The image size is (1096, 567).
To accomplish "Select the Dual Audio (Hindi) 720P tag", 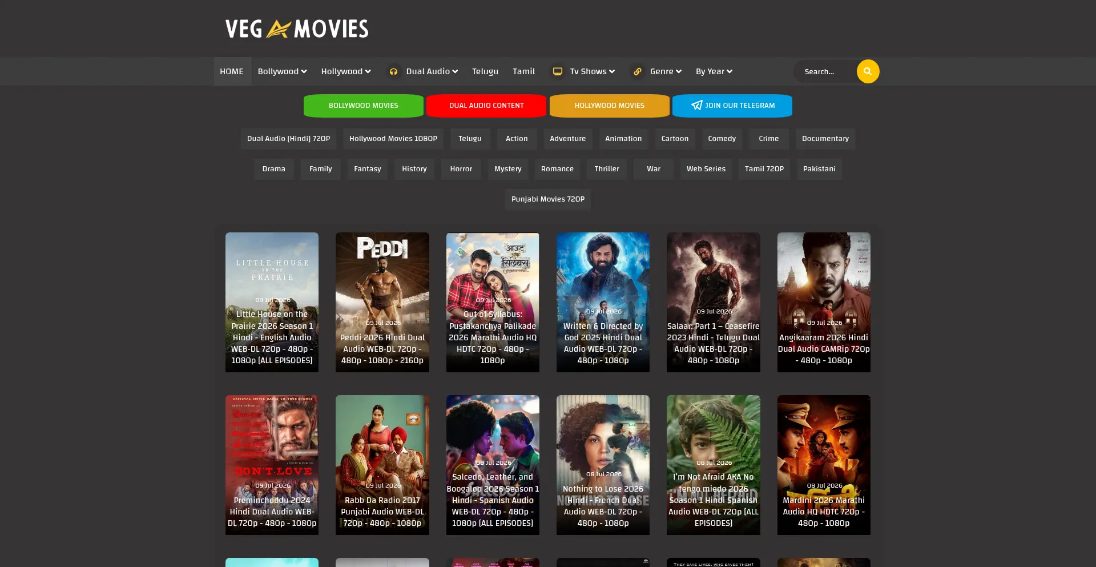I will point(288,139).
